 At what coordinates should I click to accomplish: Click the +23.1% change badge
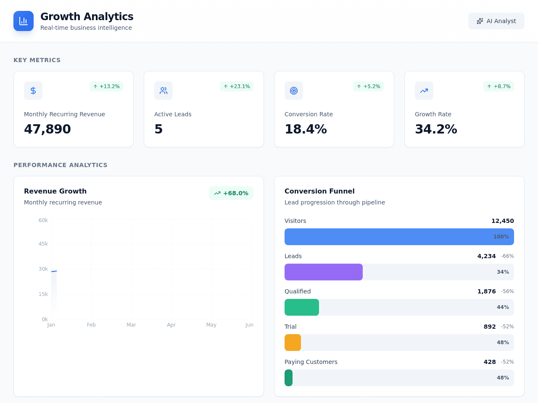[x=237, y=86]
